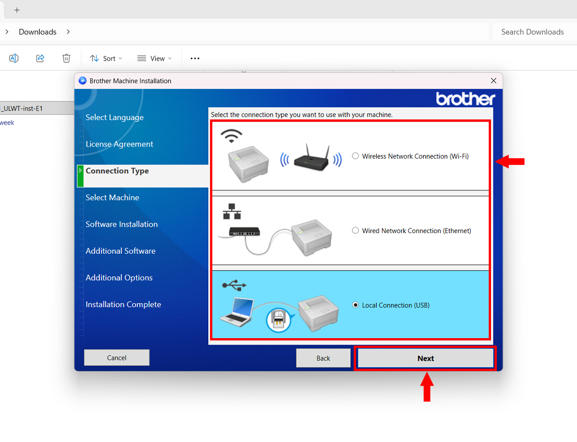Click the Additional Options step
This screenshot has height=442, width=577.
(119, 278)
